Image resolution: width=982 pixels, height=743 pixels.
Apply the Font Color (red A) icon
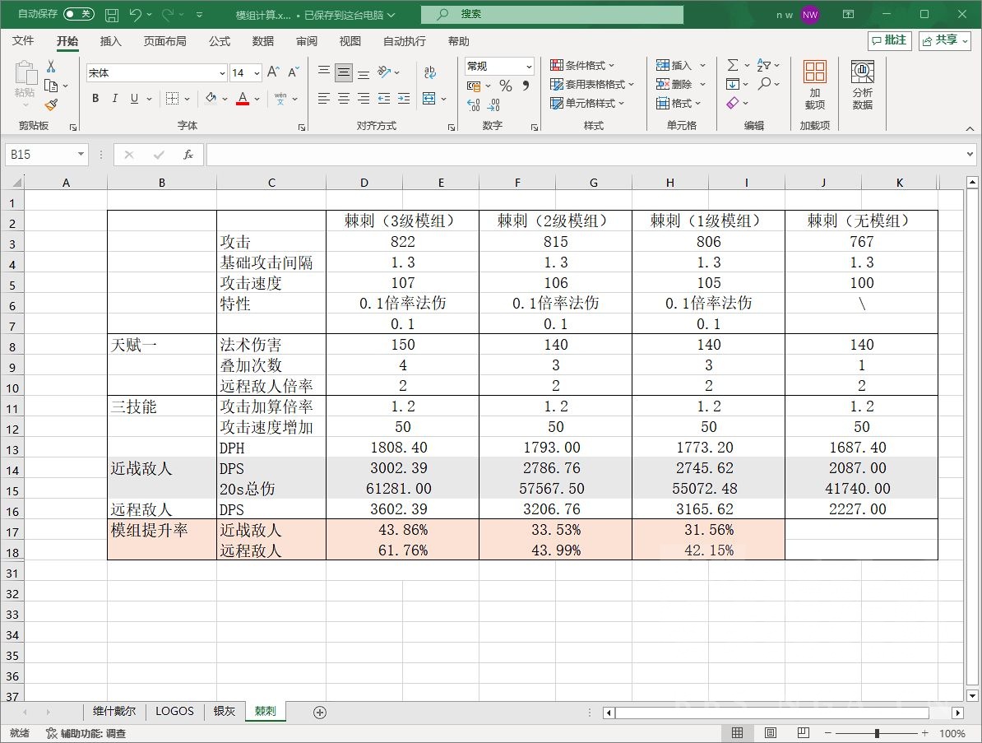[243, 99]
